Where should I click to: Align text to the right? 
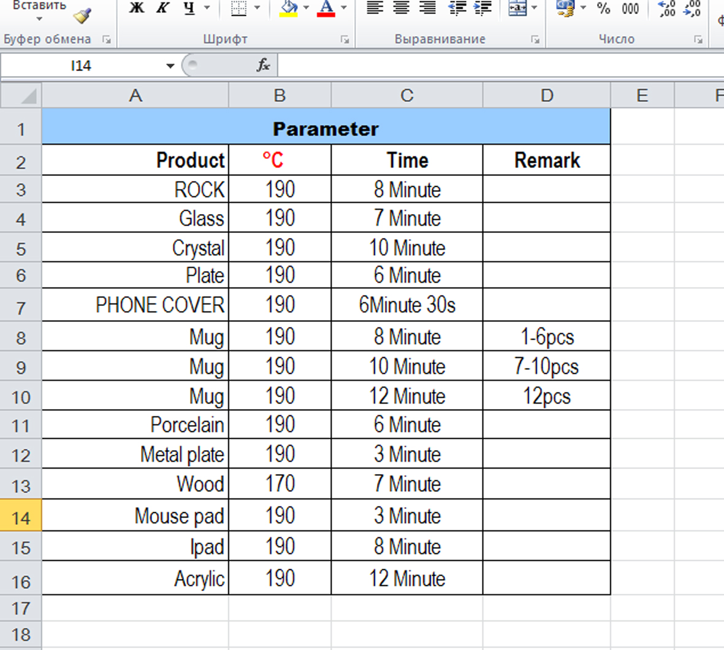pos(427,7)
